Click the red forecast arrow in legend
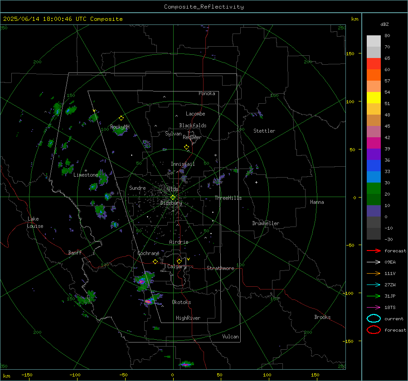Screen dimensions: 408x381 tap(374, 251)
